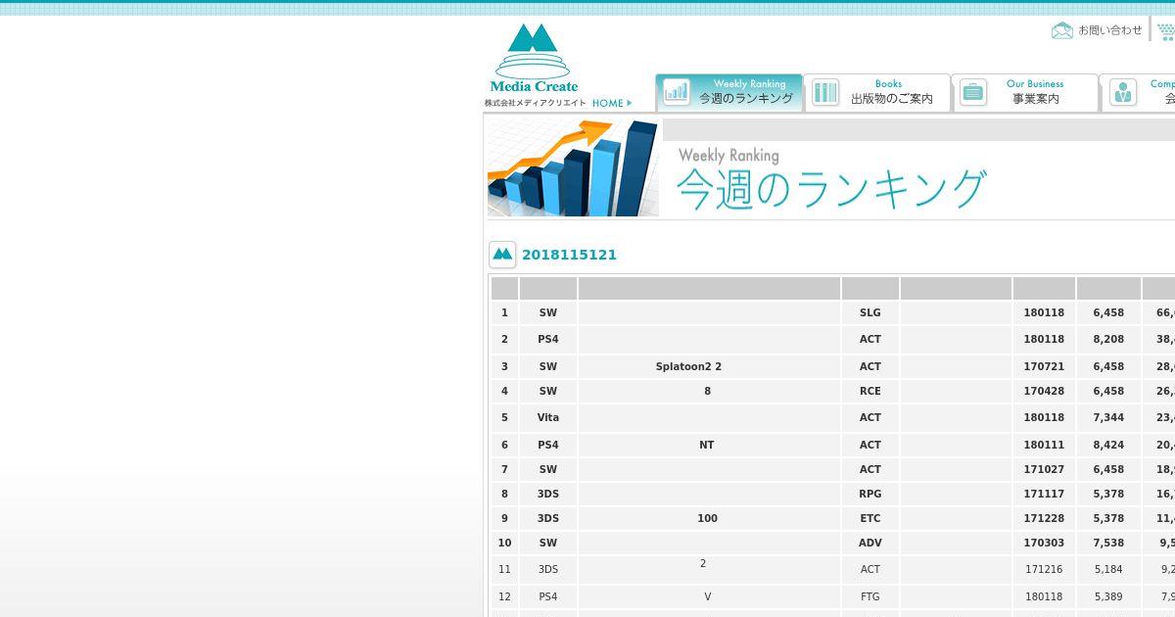Image resolution: width=1175 pixels, height=617 pixels.
Task: Click the date cell 170428
Action: (1044, 391)
